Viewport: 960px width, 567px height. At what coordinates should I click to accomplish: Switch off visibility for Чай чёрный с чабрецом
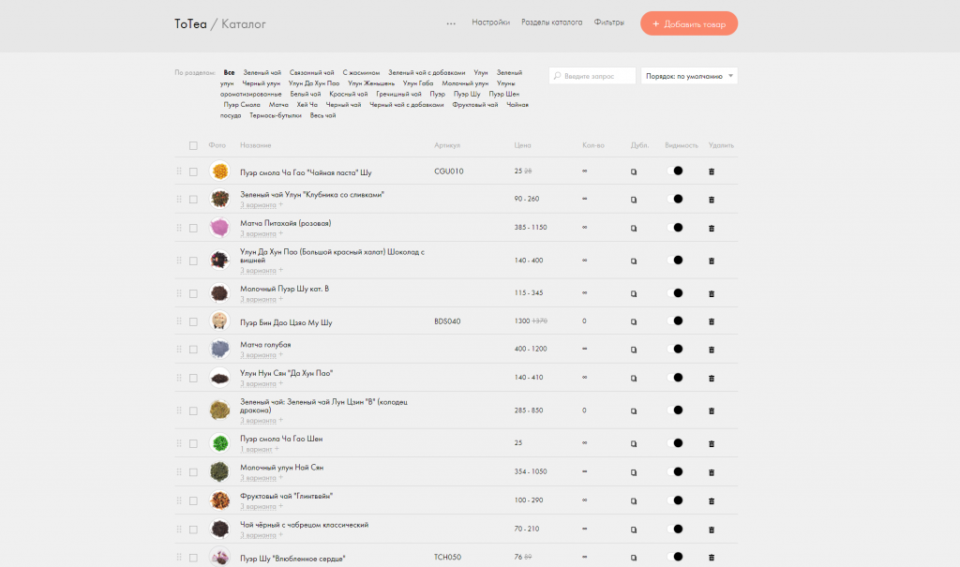tap(675, 529)
